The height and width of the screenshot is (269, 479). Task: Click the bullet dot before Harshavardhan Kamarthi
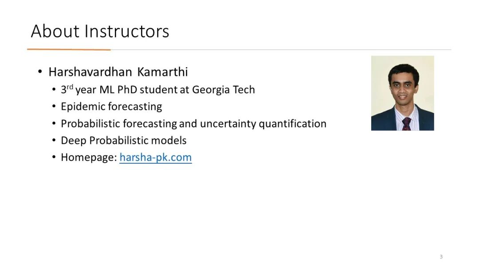(x=40, y=72)
